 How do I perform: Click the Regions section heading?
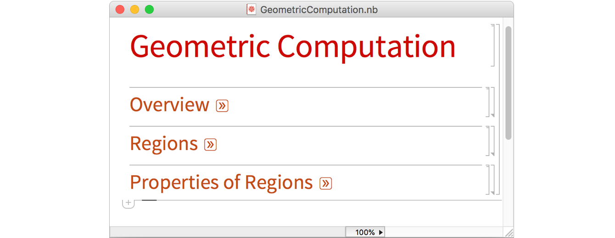click(164, 144)
